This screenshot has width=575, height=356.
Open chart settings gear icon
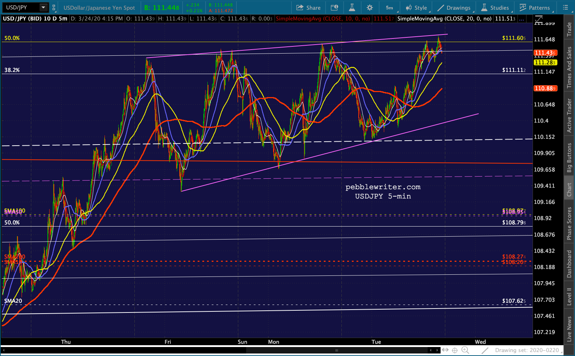pyautogui.click(x=370, y=8)
